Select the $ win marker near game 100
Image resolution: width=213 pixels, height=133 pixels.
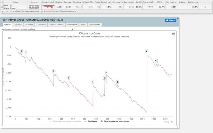[x=26, y=52]
